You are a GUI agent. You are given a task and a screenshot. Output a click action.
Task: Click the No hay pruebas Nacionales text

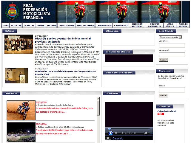tap(166, 123)
